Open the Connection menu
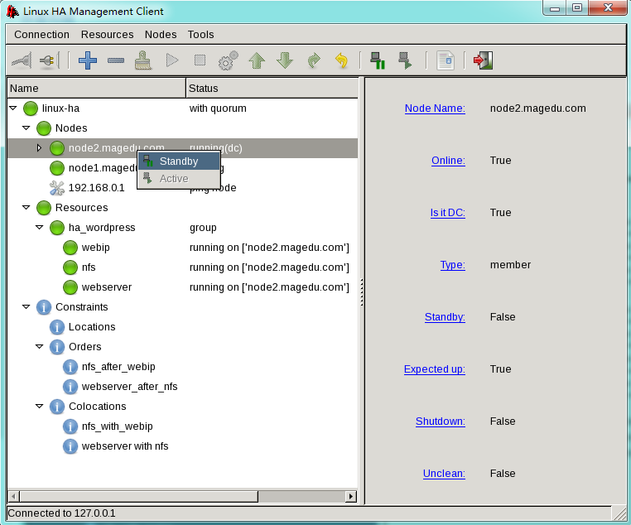This screenshot has height=525, width=631. (x=42, y=35)
